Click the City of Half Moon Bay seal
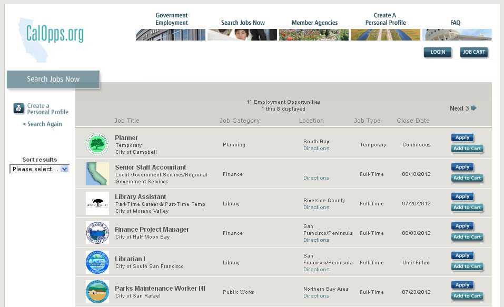Image resolution: width=504 pixels, height=307 pixels. click(x=97, y=233)
